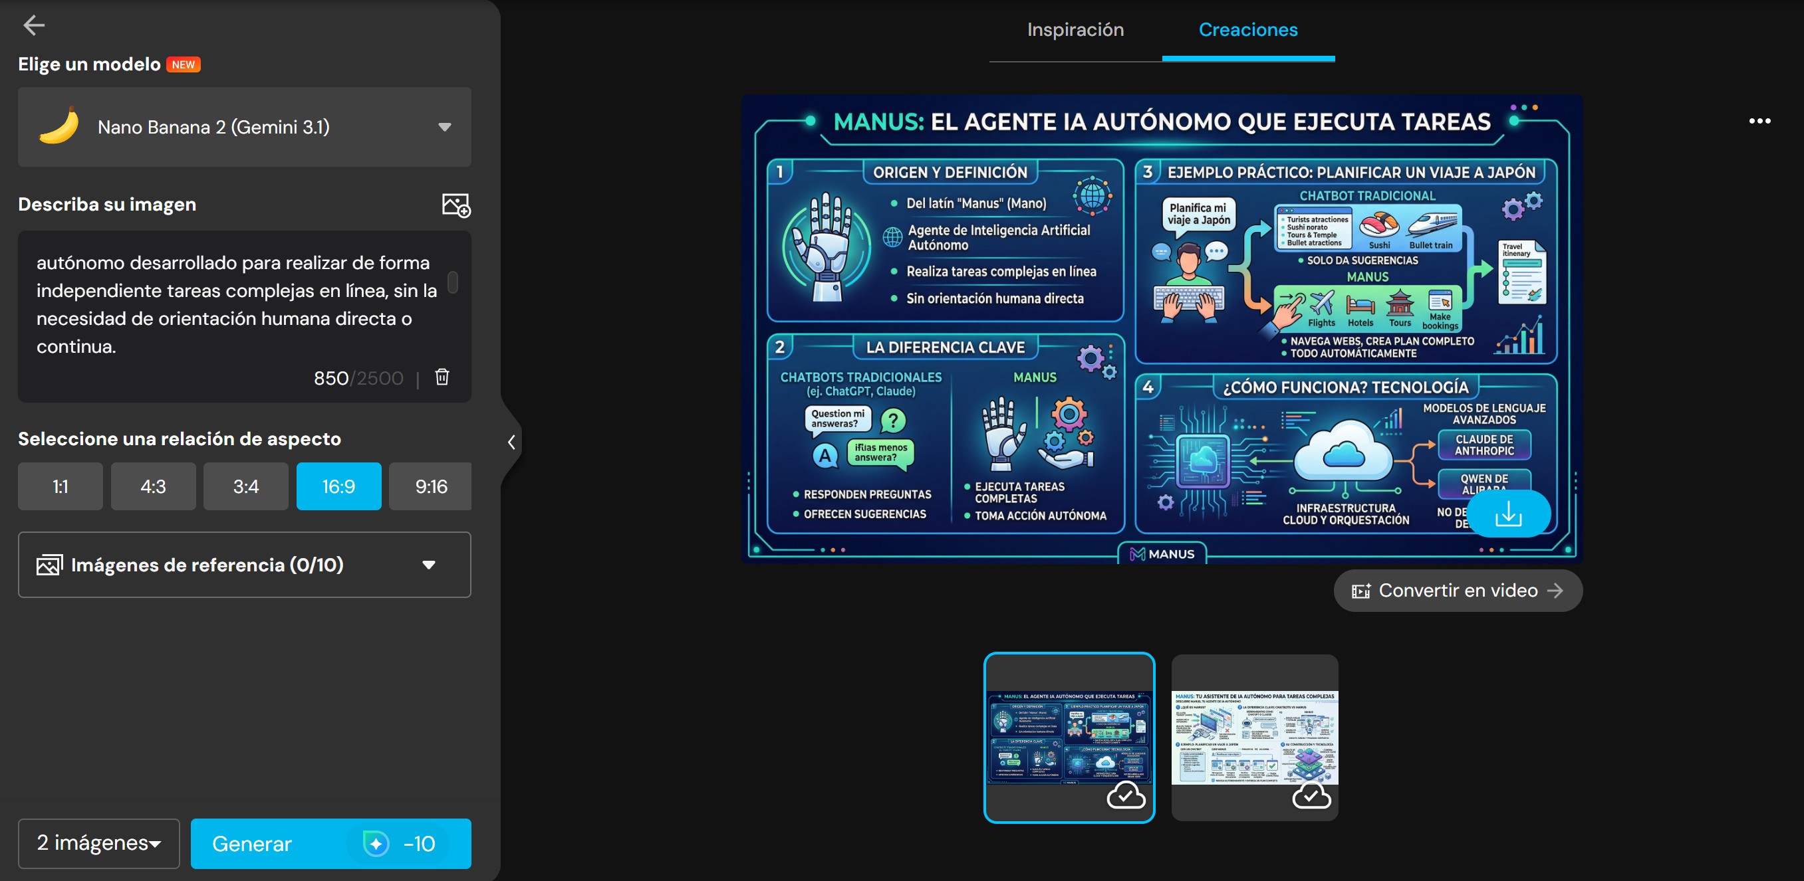Click the back arrow icon

tap(34, 26)
